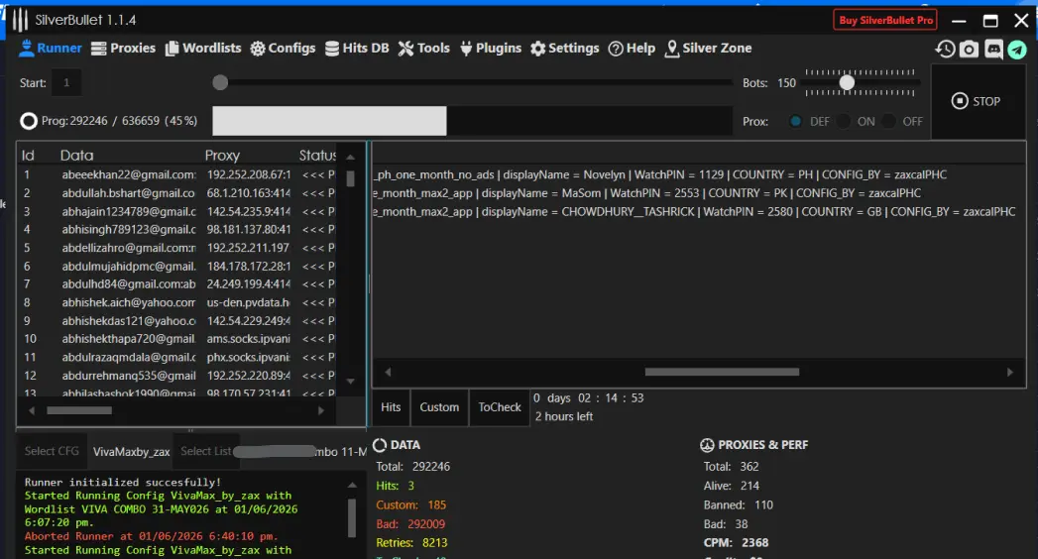Click the SilverBullet logo icon
Viewport: 1038px width, 559px height.
(21, 20)
